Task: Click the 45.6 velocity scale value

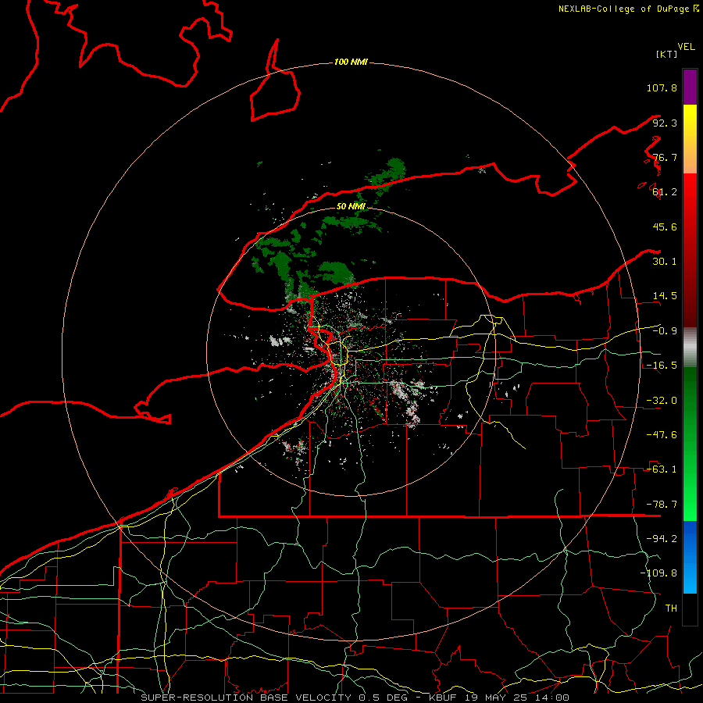Action: (665, 227)
